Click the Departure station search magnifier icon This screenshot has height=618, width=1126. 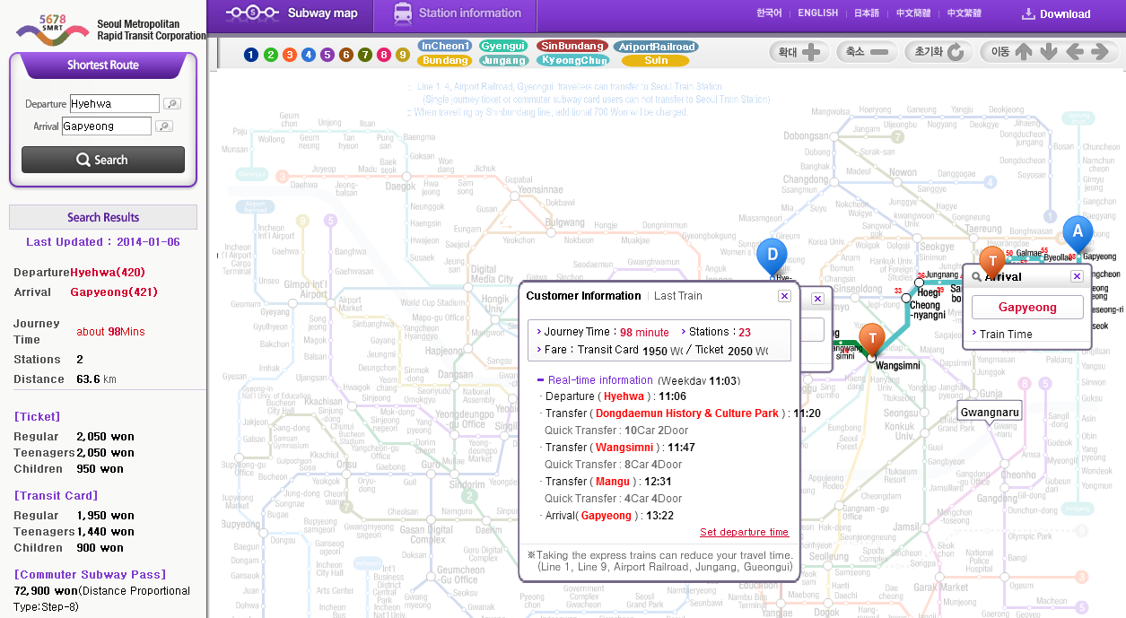point(172,104)
